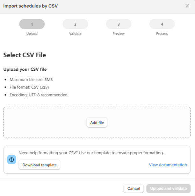Image resolution: width=195 pixels, height=196 pixels.
Task: Close the Import schedules dialog using the X icon
Action: tap(187, 6)
